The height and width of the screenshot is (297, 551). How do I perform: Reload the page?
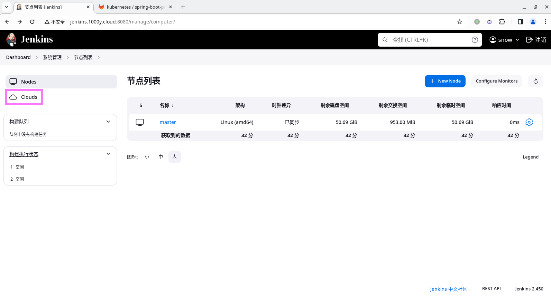click(32, 22)
